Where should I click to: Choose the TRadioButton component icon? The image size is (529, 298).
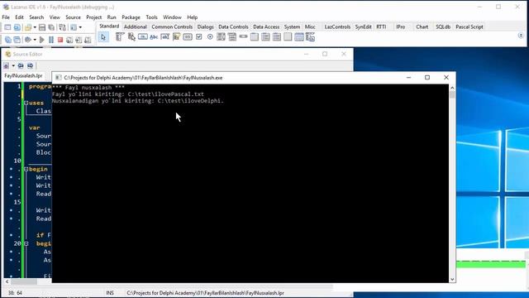point(210,36)
